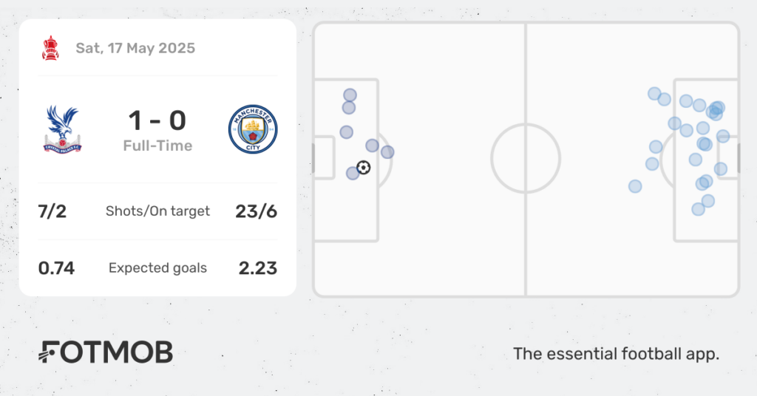Select the Palace shot dot nearest the penalty arc
757x396 pixels.
coord(387,152)
